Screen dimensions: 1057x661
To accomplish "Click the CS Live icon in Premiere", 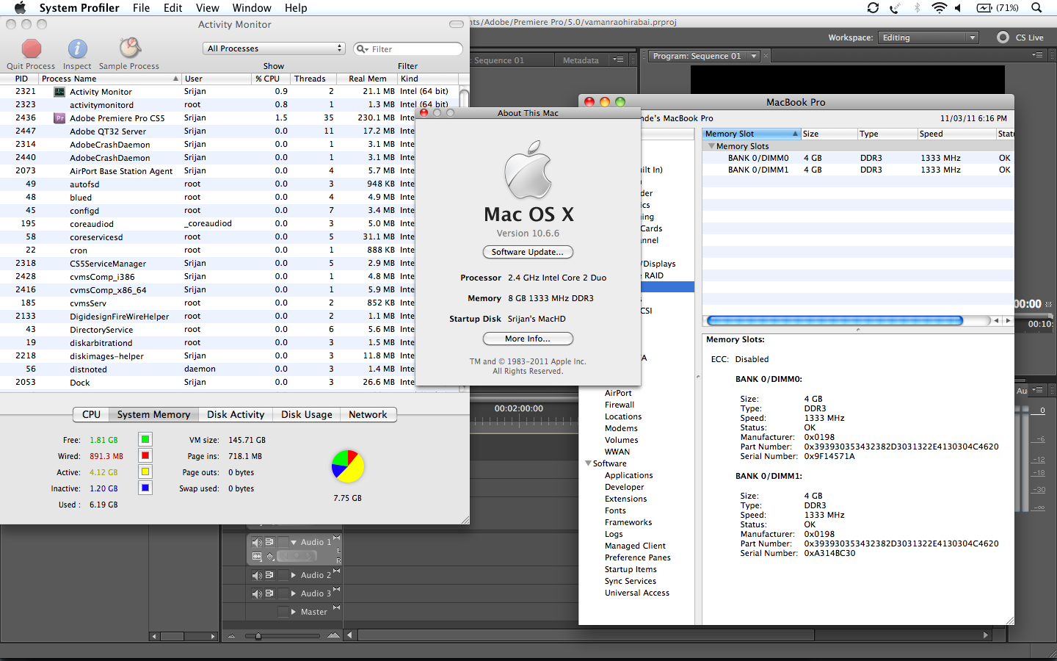I will tap(1003, 37).
